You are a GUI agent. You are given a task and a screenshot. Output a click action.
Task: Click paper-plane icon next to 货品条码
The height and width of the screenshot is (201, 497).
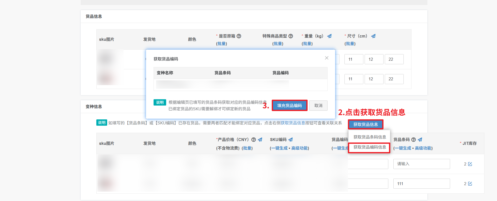tap(420, 140)
